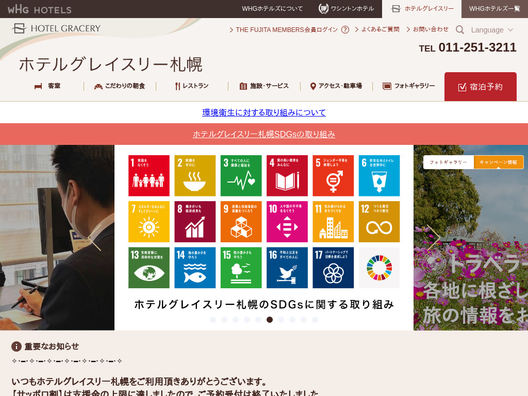The width and height of the screenshot is (528, 396).
Task: Click the phone number 011-251-3211
Action: (x=477, y=47)
